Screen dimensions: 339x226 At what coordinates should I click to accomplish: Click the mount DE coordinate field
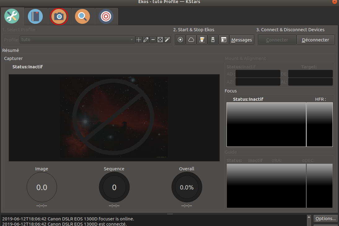(x=310, y=74)
